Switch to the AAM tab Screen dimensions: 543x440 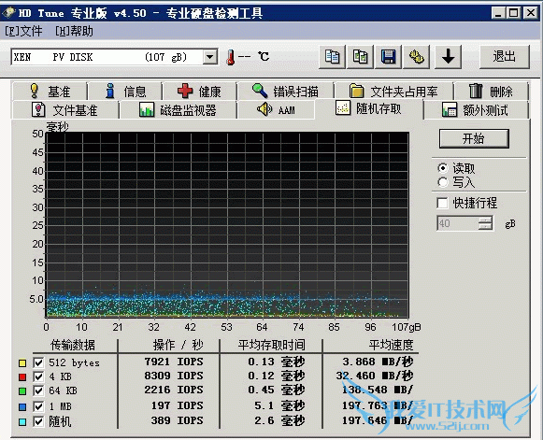pyautogui.click(x=276, y=110)
